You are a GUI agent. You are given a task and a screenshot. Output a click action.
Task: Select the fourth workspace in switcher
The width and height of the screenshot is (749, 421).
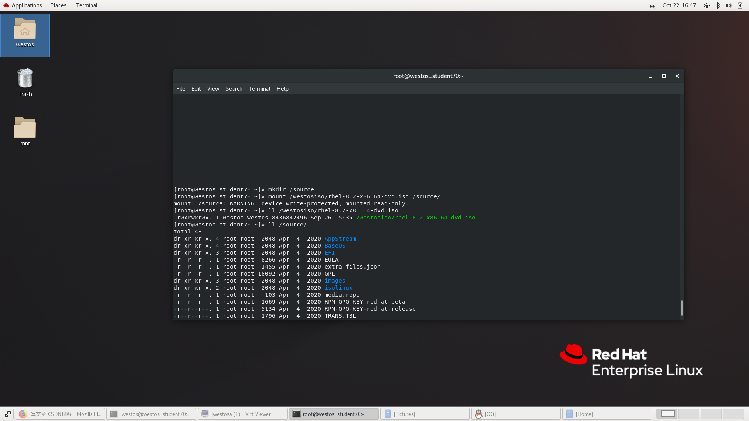733,414
